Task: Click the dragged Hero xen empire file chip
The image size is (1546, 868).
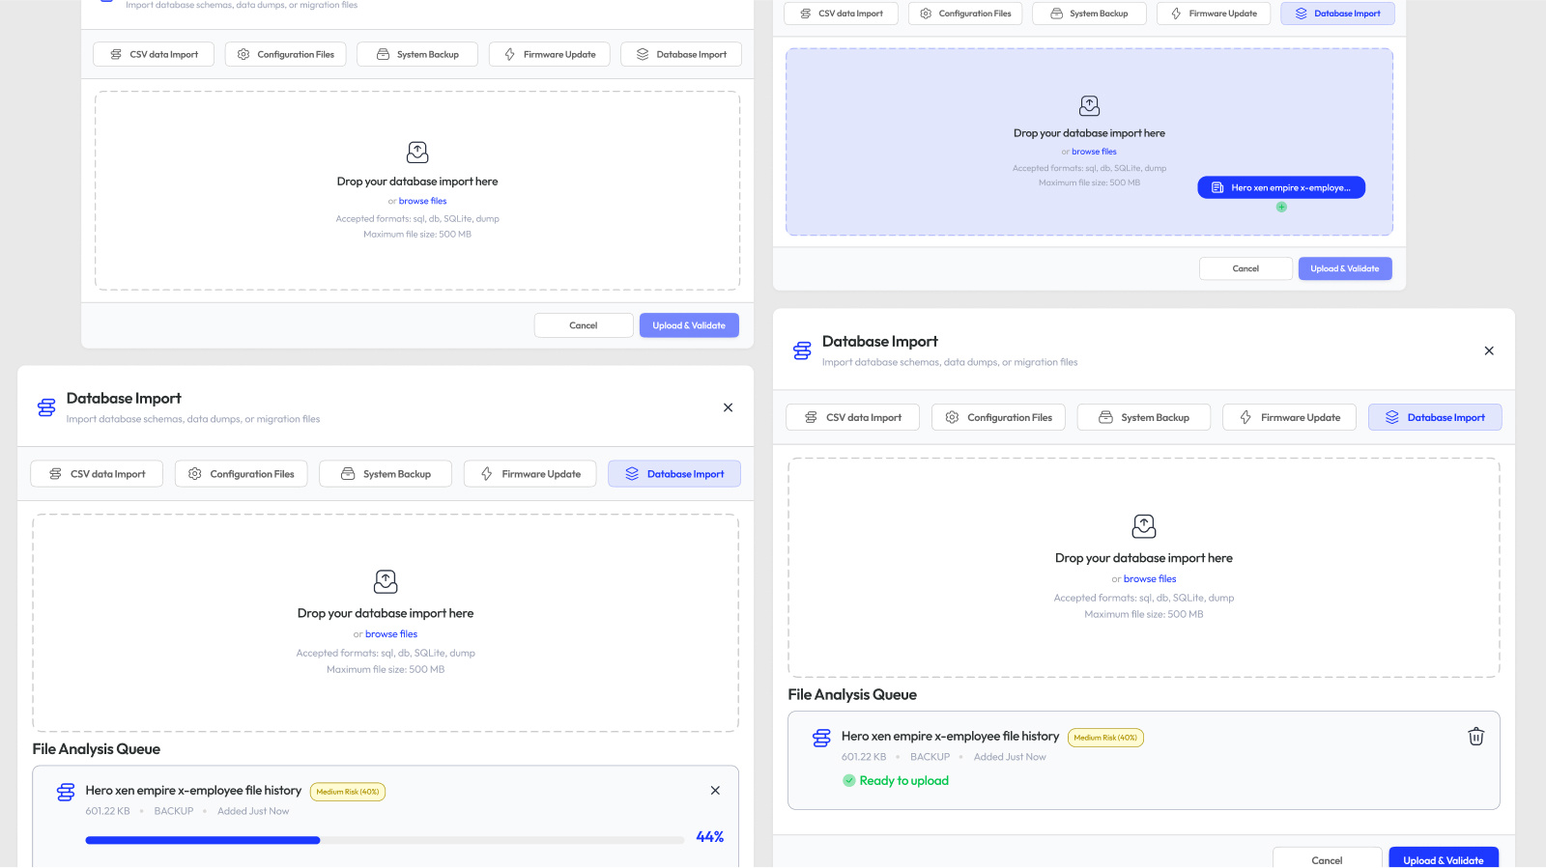Action: pyautogui.click(x=1280, y=188)
